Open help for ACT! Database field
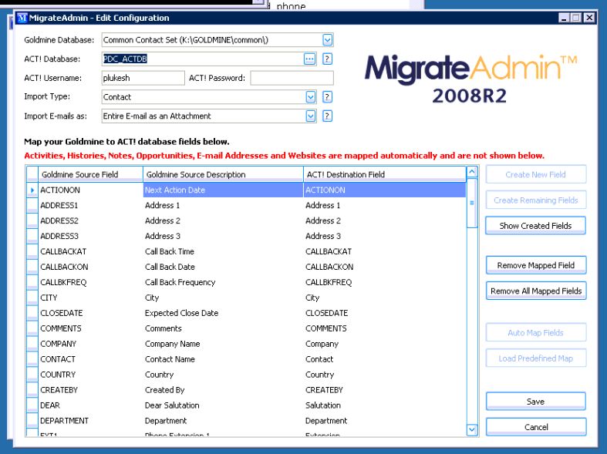The width and height of the screenshot is (607, 454). click(x=328, y=59)
